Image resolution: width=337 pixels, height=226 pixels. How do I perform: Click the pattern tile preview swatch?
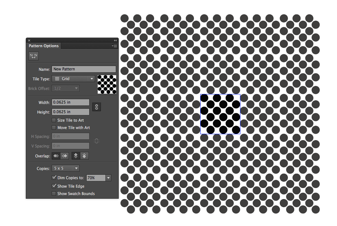[107, 84]
